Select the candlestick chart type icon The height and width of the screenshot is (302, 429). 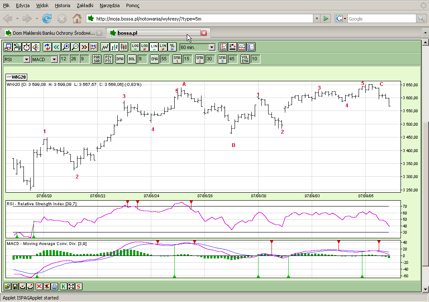[x=124, y=47]
